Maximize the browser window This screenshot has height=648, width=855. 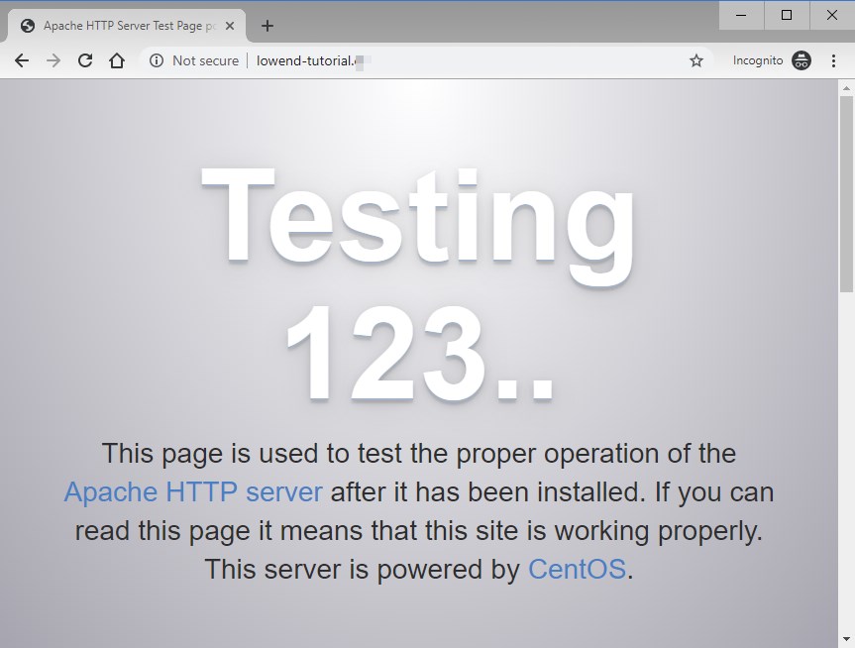click(787, 15)
